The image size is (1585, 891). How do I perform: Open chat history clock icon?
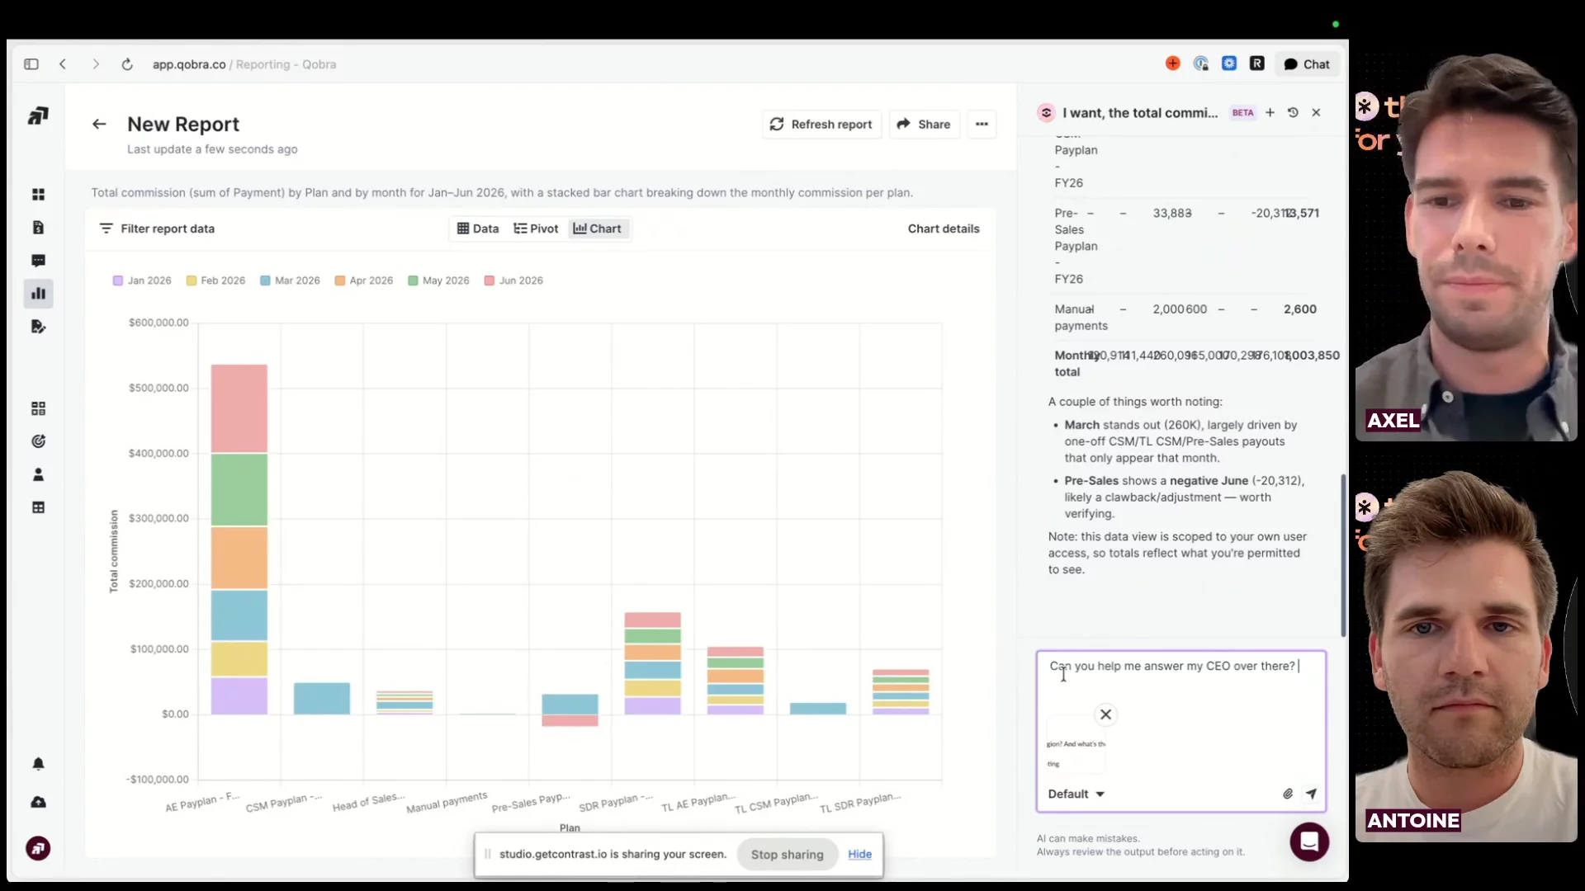click(1293, 113)
